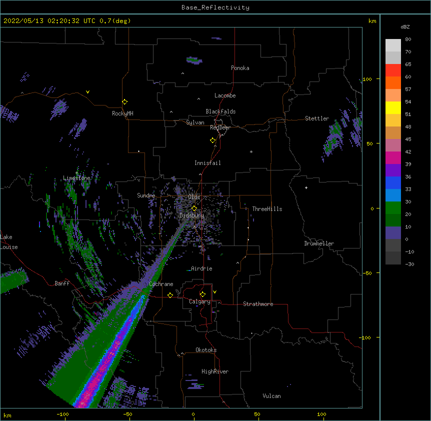Click the y-axis tick label -100
This screenshot has width=431, height=421.
(x=365, y=337)
